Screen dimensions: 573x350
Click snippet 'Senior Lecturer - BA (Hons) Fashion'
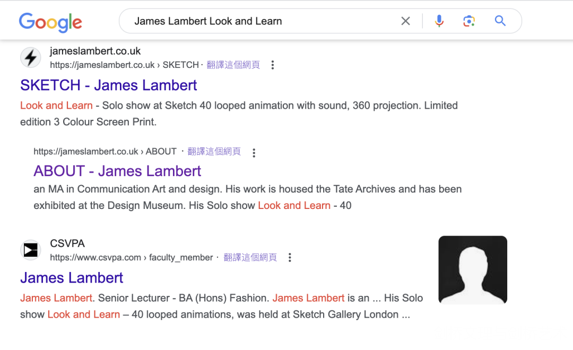[x=183, y=297]
